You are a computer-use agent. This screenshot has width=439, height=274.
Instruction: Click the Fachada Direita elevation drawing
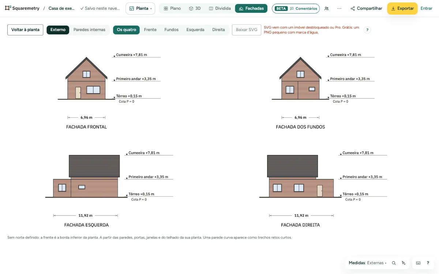click(300, 176)
